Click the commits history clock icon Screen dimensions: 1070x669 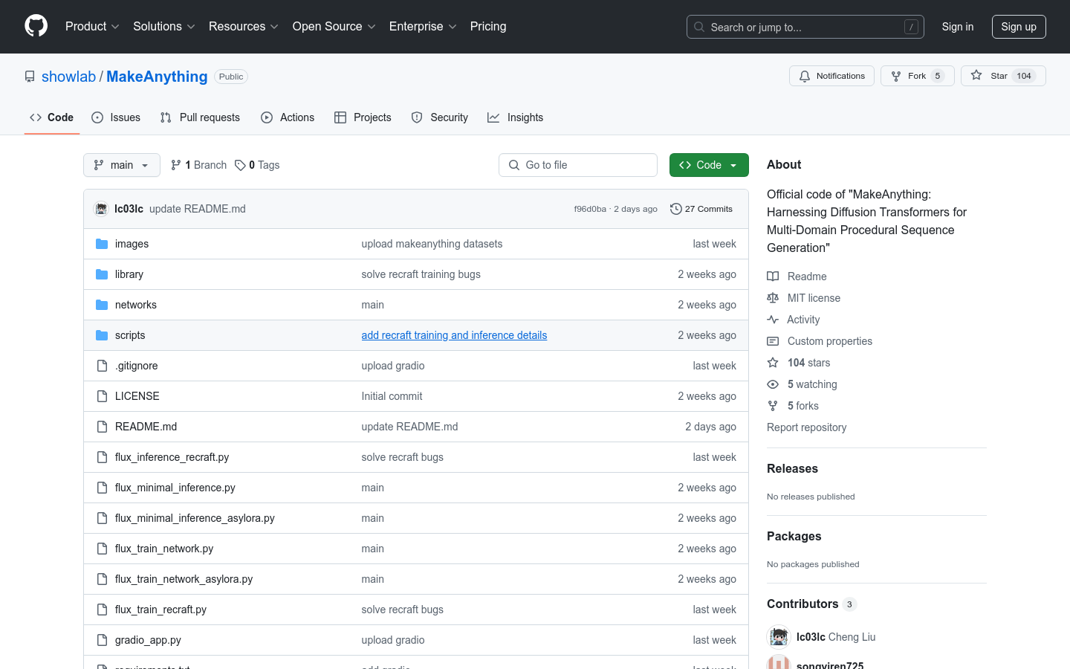point(675,209)
